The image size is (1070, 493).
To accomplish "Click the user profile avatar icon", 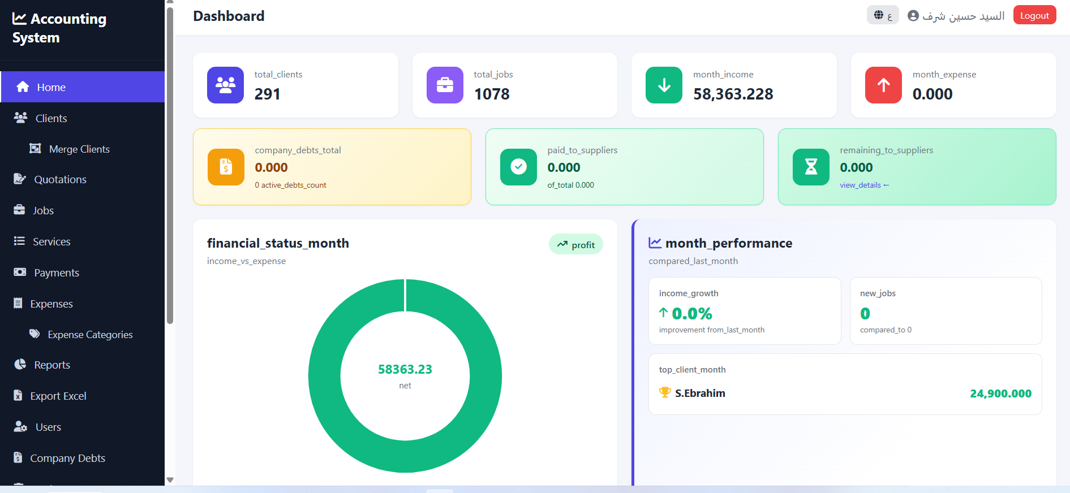I will 913,16.
